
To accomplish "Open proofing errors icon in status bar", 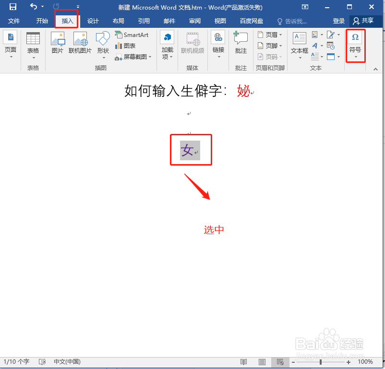I will point(42,362).
